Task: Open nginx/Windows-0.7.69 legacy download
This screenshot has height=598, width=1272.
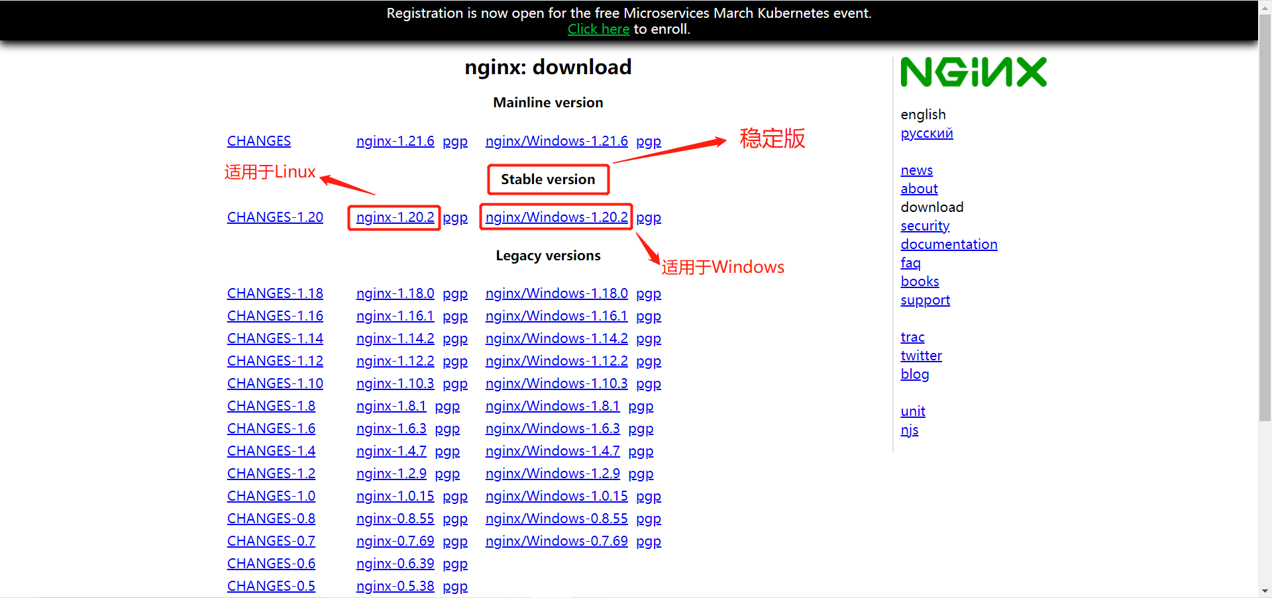Action: click(556, 541)
